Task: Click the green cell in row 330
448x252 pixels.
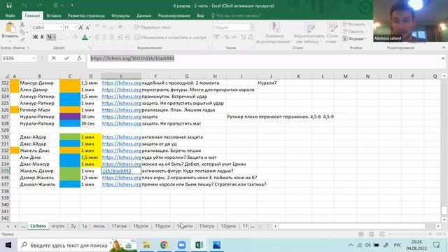Action: [x=70, y=137]
